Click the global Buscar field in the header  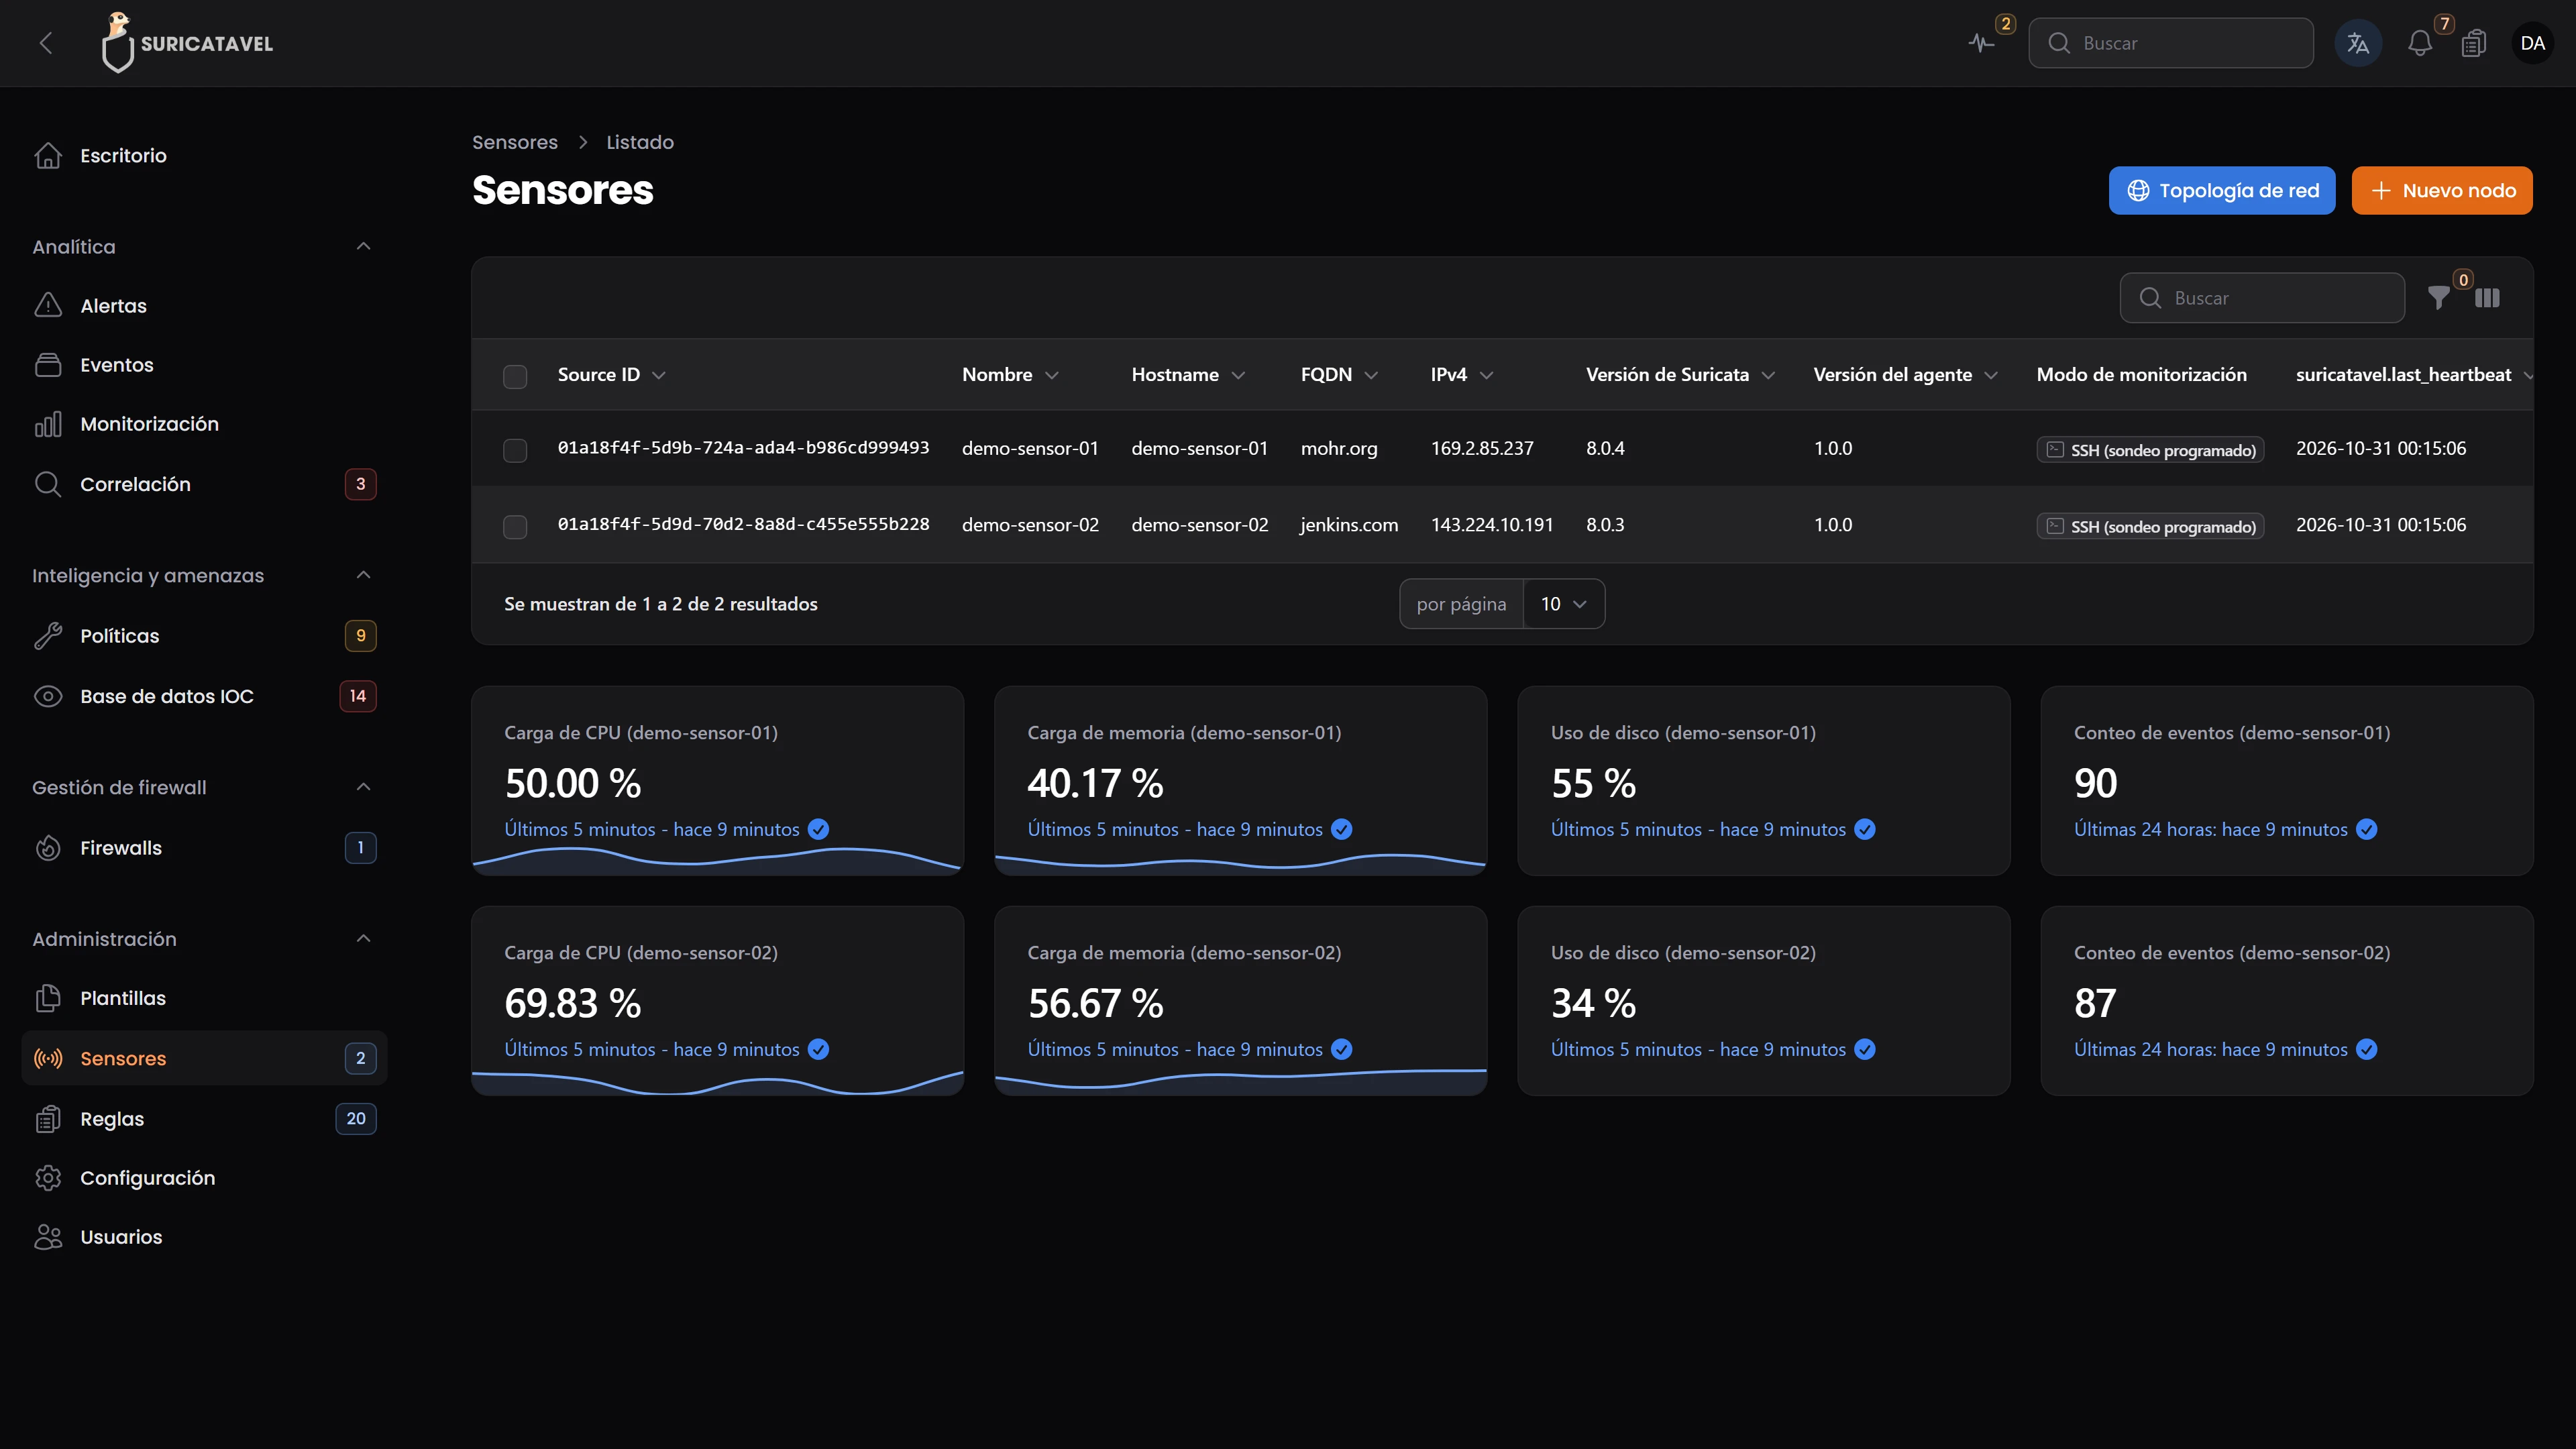2171,43
